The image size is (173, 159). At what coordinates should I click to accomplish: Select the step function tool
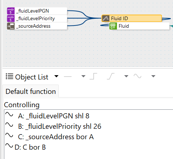pos(93,76)
